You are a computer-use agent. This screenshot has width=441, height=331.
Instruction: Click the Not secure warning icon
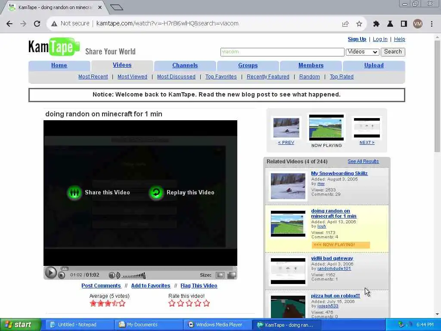pyautogui.click(x=54, y=24)
